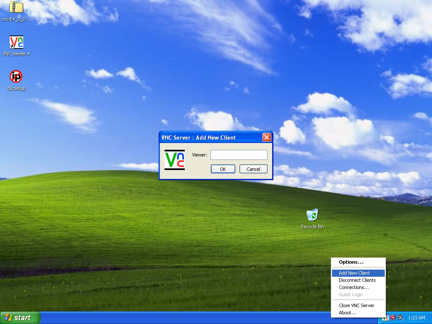Viewport: 432px width, 324px height.
Task: Select Disconnect Clients in context menu
Action: tap(357, 280)
